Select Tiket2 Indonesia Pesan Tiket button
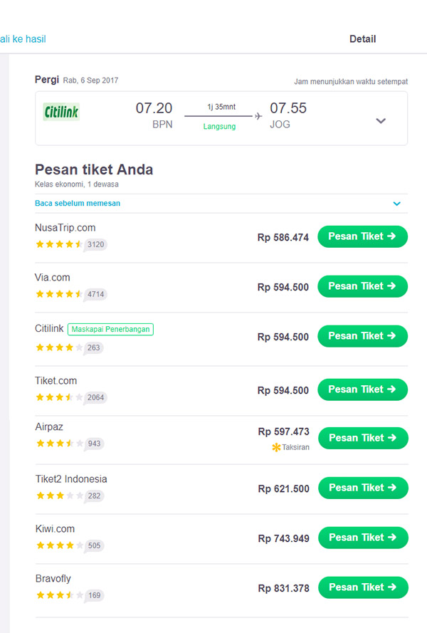Image resolution: width=427 pixels, height=633 pixels. pos(362,488)
